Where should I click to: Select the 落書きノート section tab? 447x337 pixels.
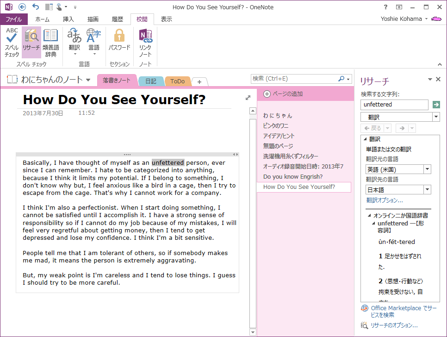(x=117, y=81)
